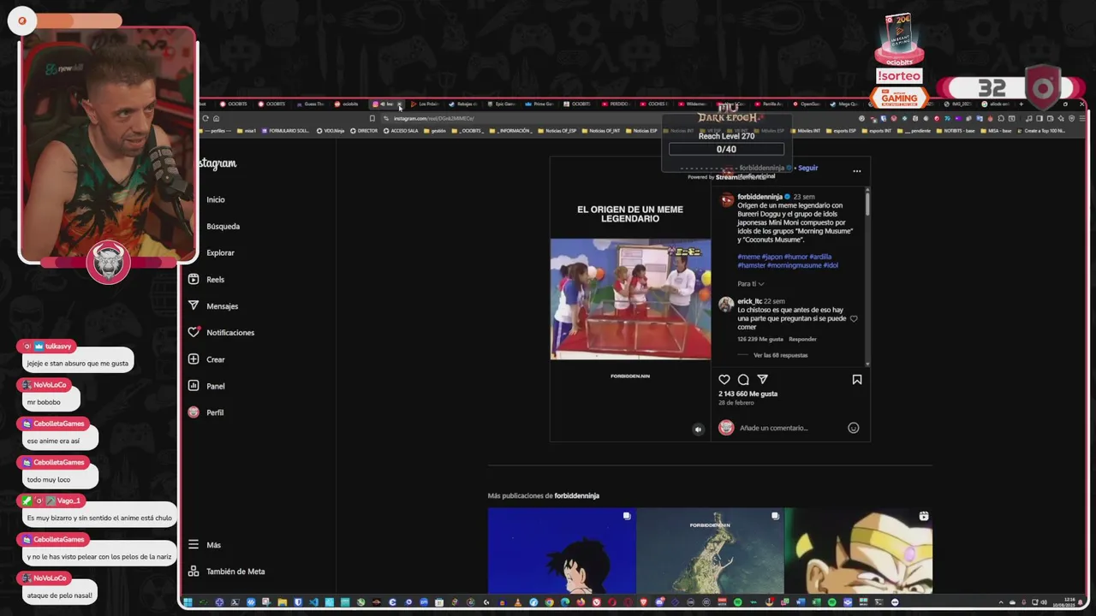The image size is (1096, 616).
Task: Click the Reach Level 270 progress bar
Action: click(x=726, y=150)
